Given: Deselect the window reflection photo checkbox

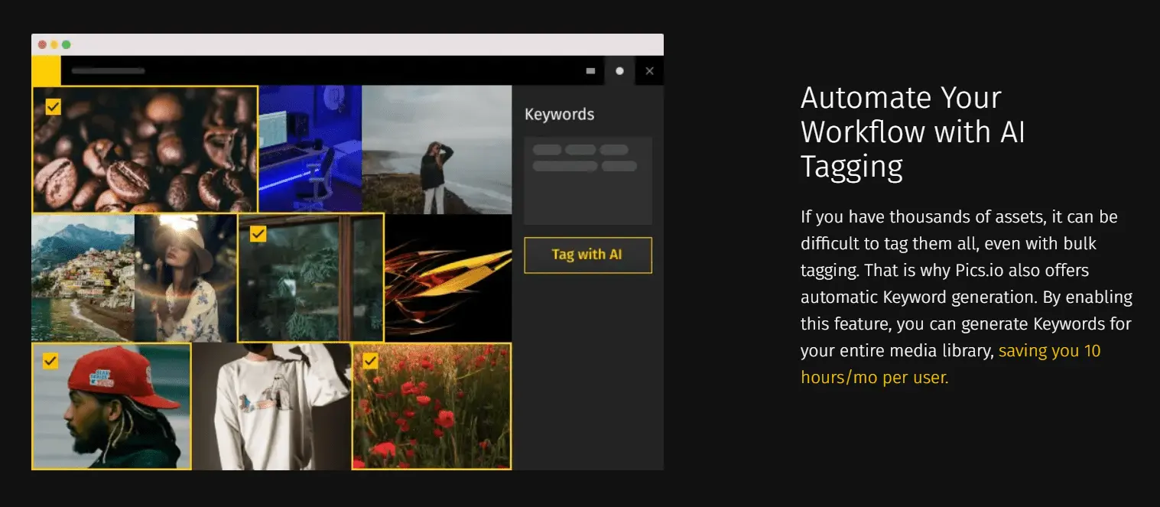Looking at the screenshot, I should point(257,234).
